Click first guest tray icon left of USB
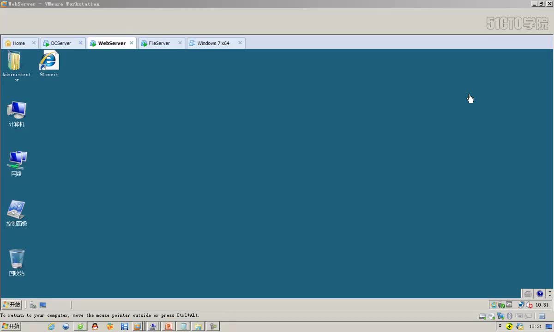The height and width of the screenshot is (332, 554). (494, 305)
